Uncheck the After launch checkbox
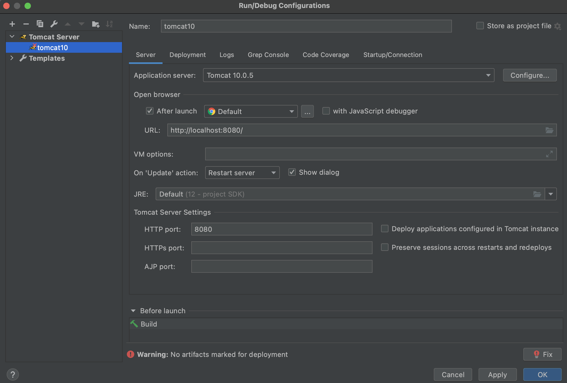Screen dimensions: 567x383 tap(150, 111)
